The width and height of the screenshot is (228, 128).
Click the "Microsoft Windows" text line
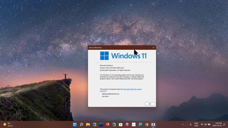[106, 65]
